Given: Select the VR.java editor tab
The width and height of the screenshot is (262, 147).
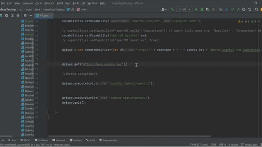Looking at the screenshot, I should tap(44, 16).
